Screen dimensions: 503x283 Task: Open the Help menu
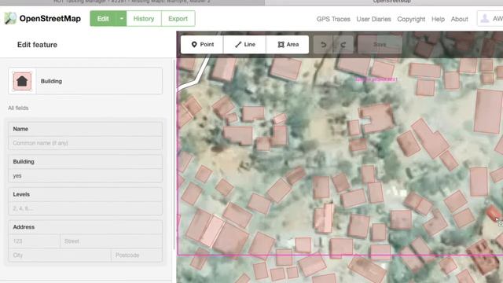pos(438,19)
